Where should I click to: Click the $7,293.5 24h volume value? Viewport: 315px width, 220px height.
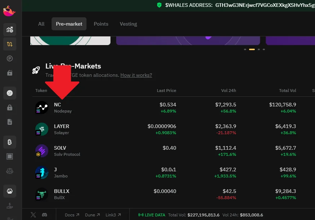pos(226,105)
